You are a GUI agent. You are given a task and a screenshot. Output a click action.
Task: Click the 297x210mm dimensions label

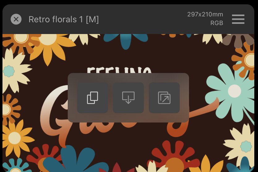click(x=205, y=15)
